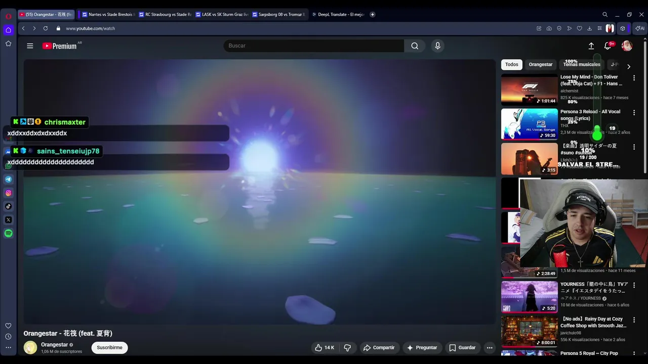648x364 pixels.
Task: Open Persona 3 Reload vocal songs thumbnail
Action: (x=530, y=124)
